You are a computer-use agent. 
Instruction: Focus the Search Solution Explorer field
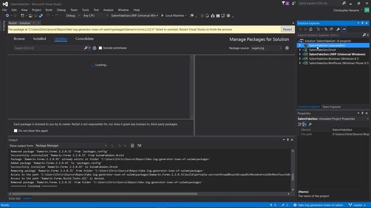click(x=330, y=35)
